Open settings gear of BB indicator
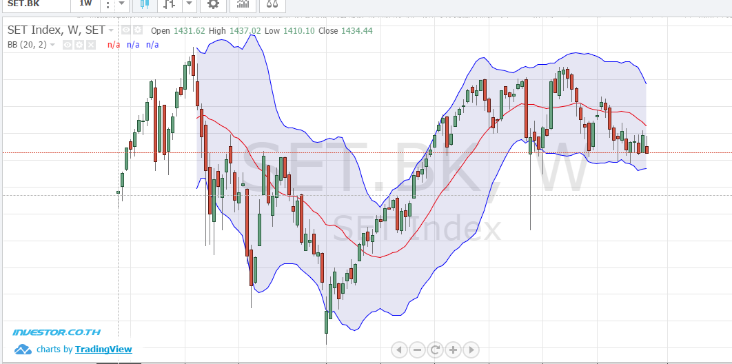The width and height of the screenshot is (732, 364). [79, 45]
